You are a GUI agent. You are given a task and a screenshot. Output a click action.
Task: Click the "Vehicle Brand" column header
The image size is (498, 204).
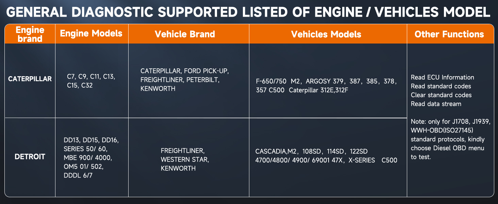[x=185, y=34]
